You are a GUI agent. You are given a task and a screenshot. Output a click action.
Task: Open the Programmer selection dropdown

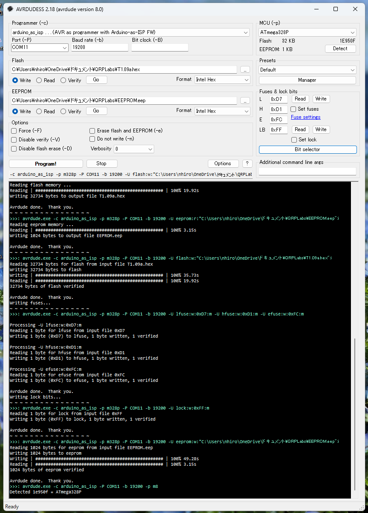click(130, 32)
